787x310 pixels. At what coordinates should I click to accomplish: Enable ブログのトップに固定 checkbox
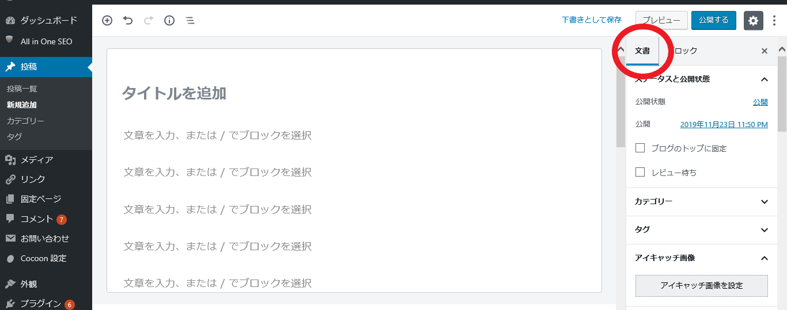640,148
